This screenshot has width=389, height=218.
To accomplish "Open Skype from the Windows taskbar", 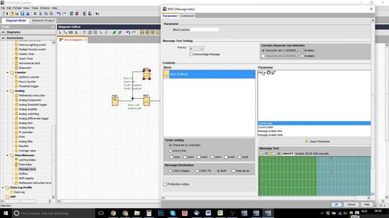I will (x=173, y=213).
